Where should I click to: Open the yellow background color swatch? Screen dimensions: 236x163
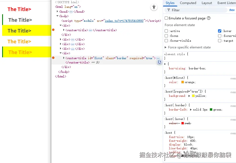tap(193, 96)
